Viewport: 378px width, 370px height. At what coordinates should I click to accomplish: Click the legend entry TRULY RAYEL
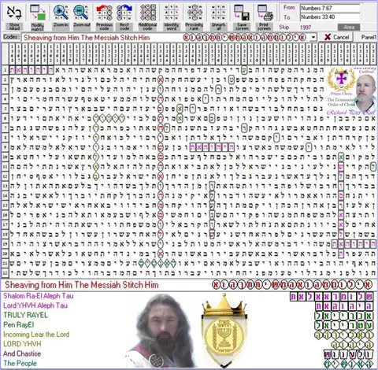pos(25,315)
